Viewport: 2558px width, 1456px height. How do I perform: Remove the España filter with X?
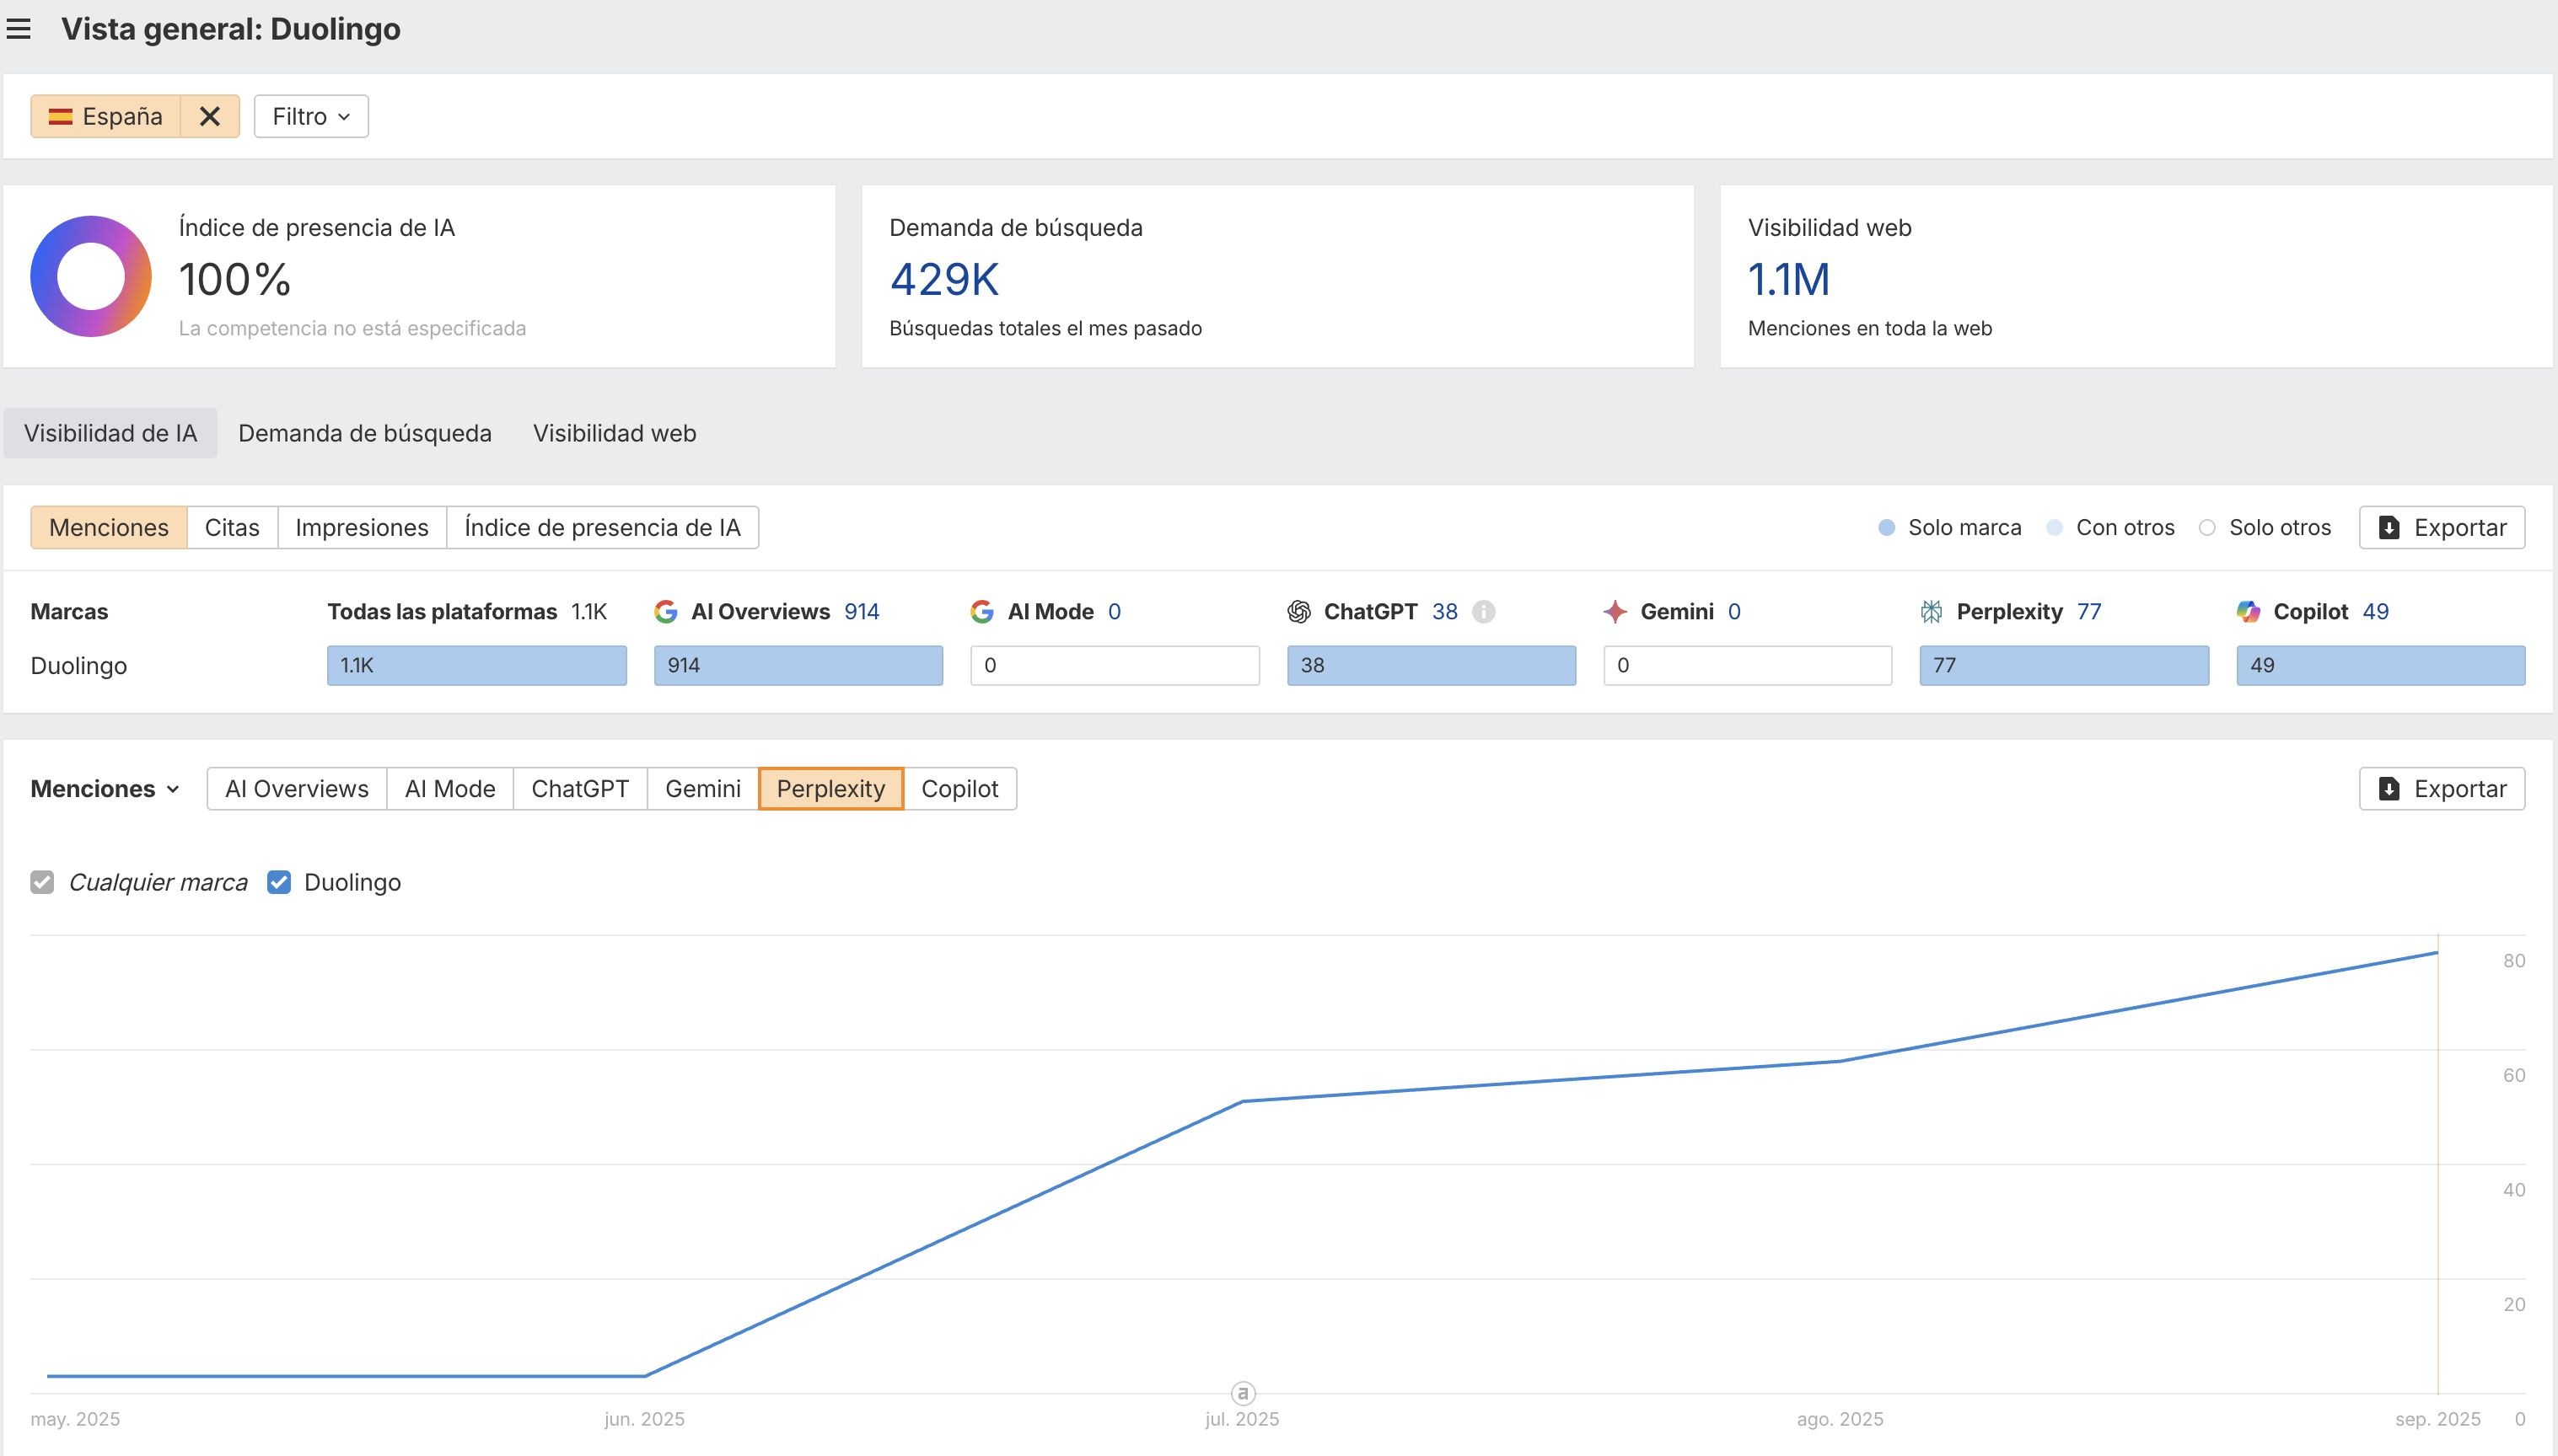click(x=209, y=116)
